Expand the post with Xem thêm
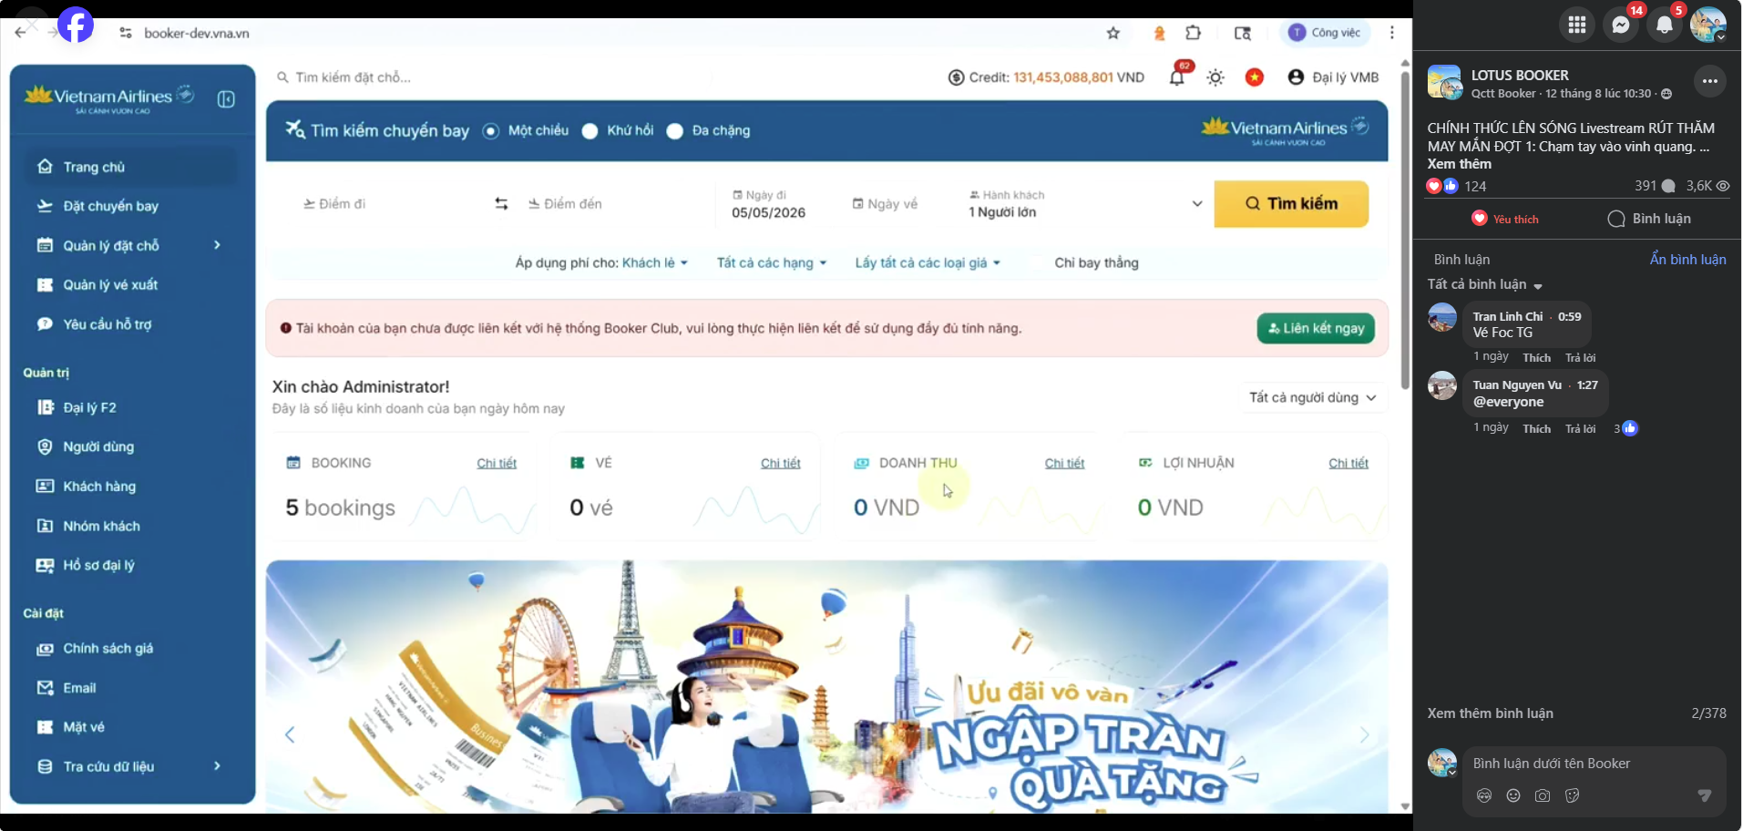The height and width of the screenshot is (831, 1743). coord(1460,164)
